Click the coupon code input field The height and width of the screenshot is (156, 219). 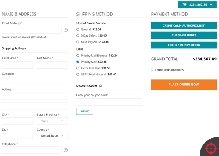click(109, 102)
